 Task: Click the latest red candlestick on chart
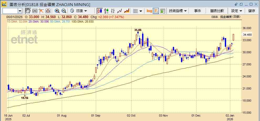(x=233, y=37)
